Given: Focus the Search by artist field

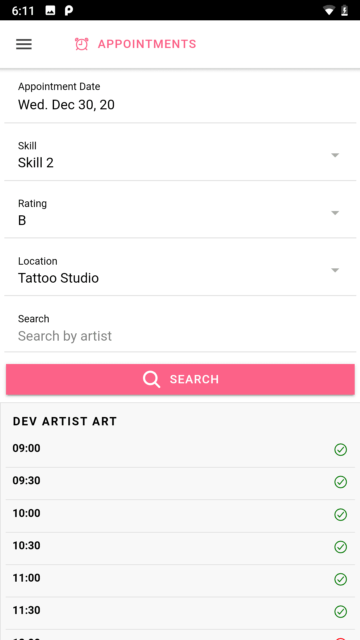Looking at the screenshot, I should (x=180, y=336).
